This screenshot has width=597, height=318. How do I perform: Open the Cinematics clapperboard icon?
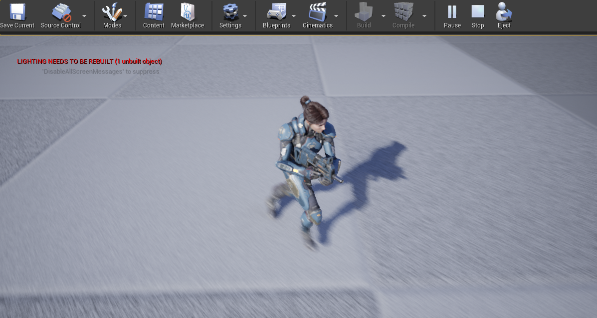[x=318, y=11]
